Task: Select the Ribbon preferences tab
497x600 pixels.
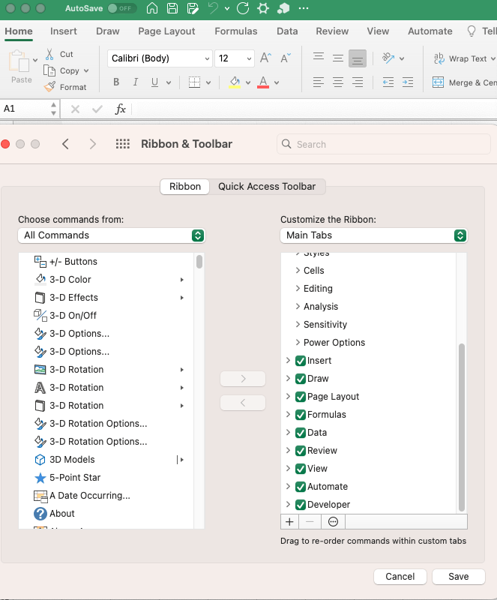Action: tap(185, 186)
